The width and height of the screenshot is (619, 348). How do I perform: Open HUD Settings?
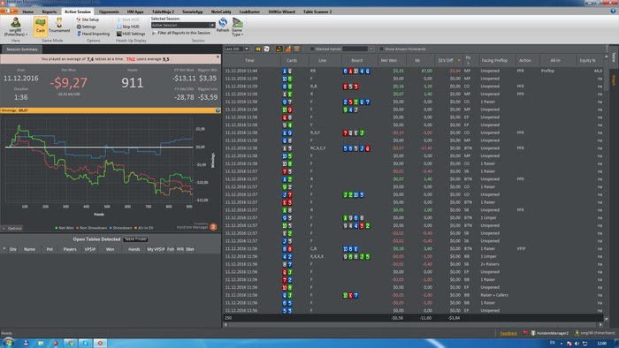pos(131,34)
